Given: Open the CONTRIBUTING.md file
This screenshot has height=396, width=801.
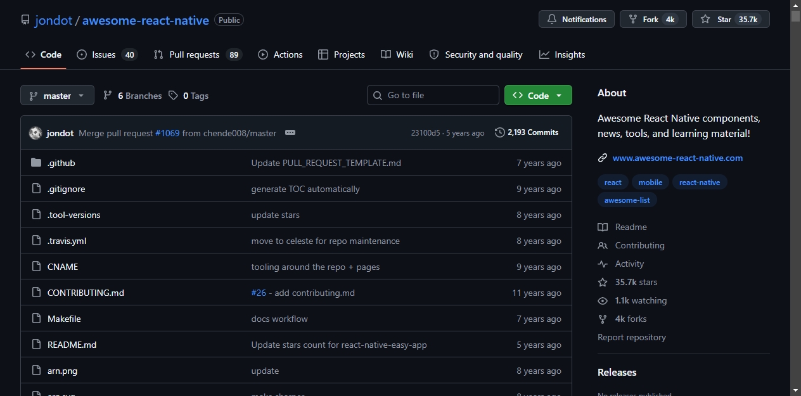Looking at the screenshot, I should (x=86, y=293).
